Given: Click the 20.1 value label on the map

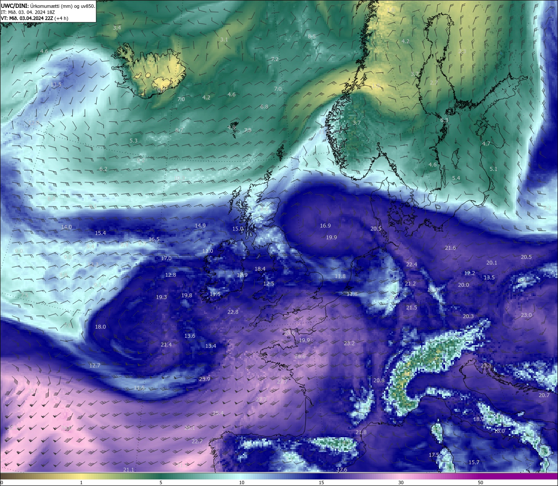Looking at the screenshot, I should (x=492, y=263).
